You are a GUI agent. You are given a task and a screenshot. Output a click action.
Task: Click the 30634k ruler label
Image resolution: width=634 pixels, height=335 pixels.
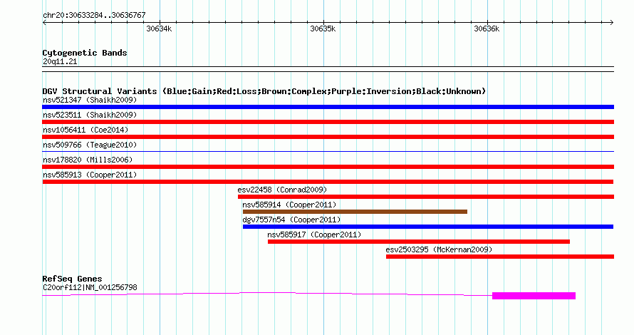tap(159, 29)
